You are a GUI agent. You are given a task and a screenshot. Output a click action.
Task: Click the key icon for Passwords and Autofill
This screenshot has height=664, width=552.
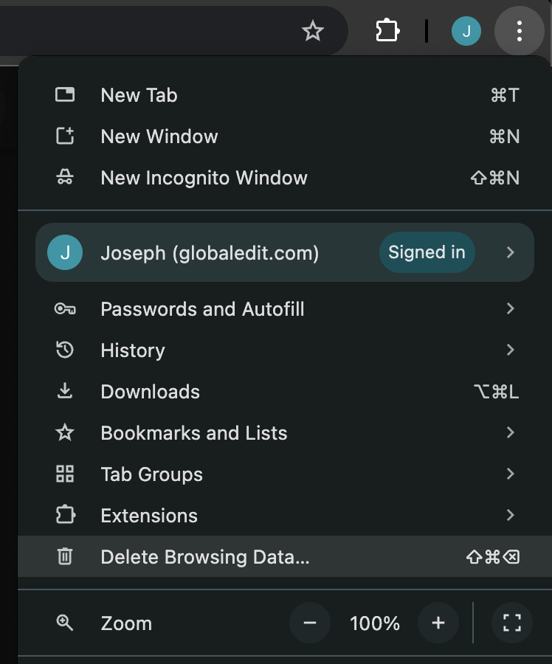65,309
